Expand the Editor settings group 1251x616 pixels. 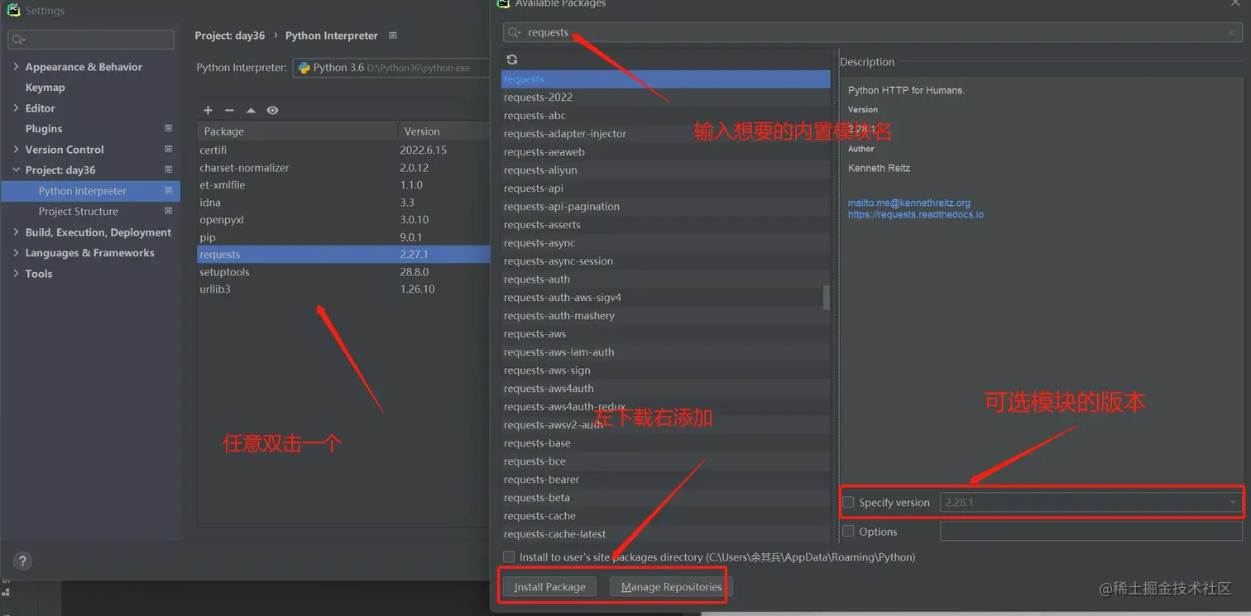click(x=16, y=108)
